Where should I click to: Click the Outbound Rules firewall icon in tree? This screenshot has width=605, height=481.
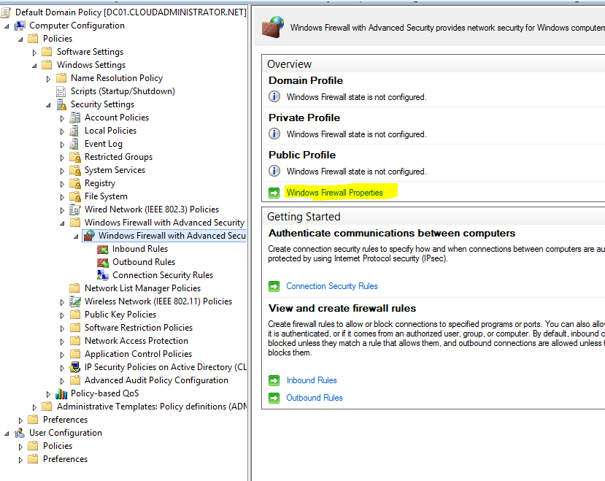(103, 262)
